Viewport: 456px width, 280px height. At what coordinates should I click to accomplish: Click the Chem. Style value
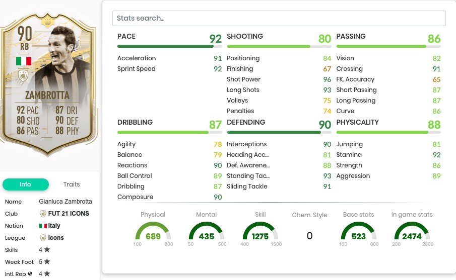pos(309,236)
